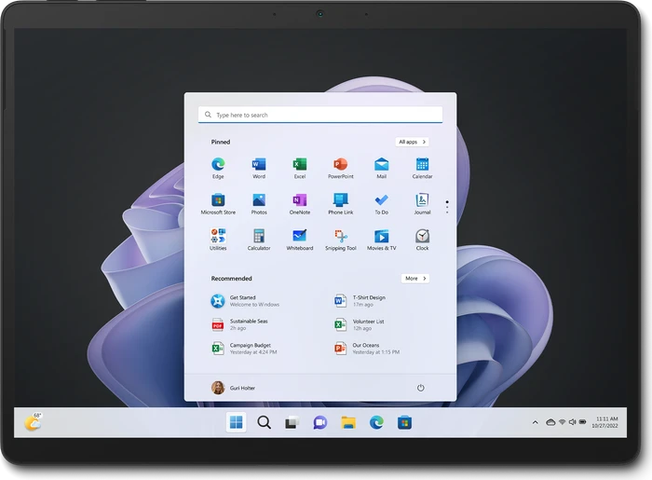
Task: Click the battery tray icon
Action: [582, 422]
